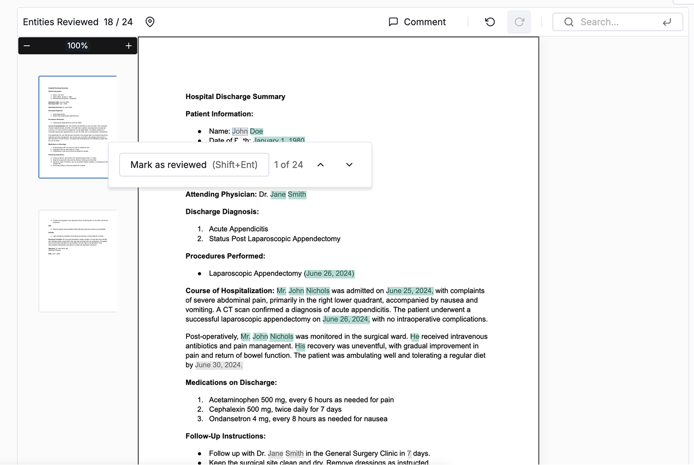Click reviewed date 'June 30, 2024.'

[x=219, y=365]
